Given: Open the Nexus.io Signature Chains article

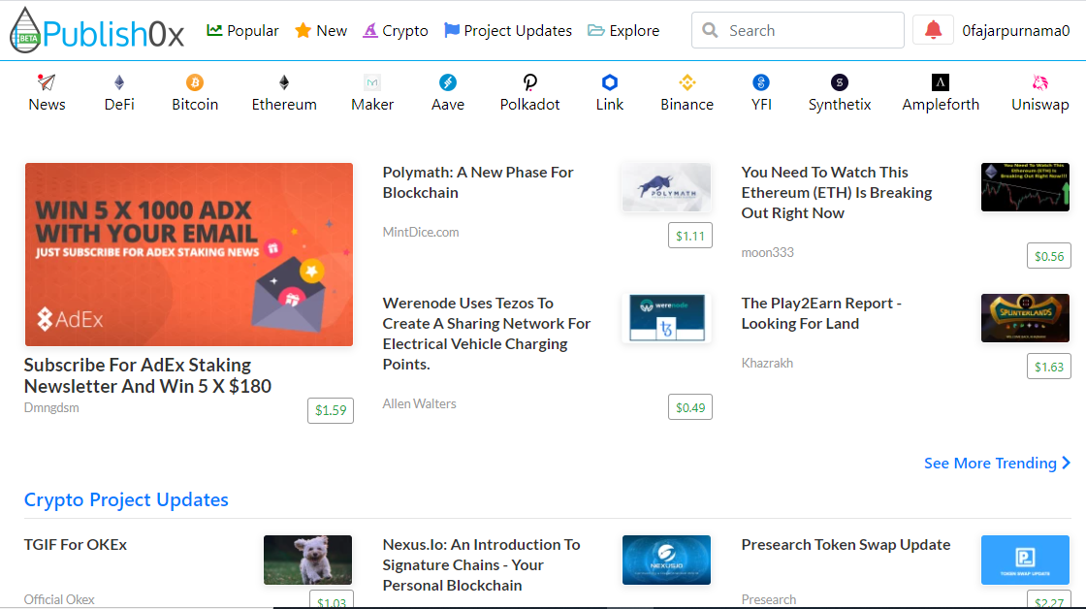Looking at the screenshot, I should [x=481, y=564].
